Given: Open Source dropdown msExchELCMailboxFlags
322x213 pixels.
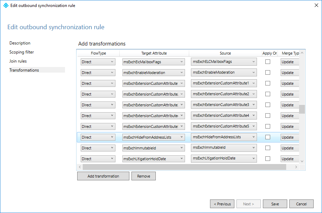Looking at the screenshot, I should click(224, 62).
